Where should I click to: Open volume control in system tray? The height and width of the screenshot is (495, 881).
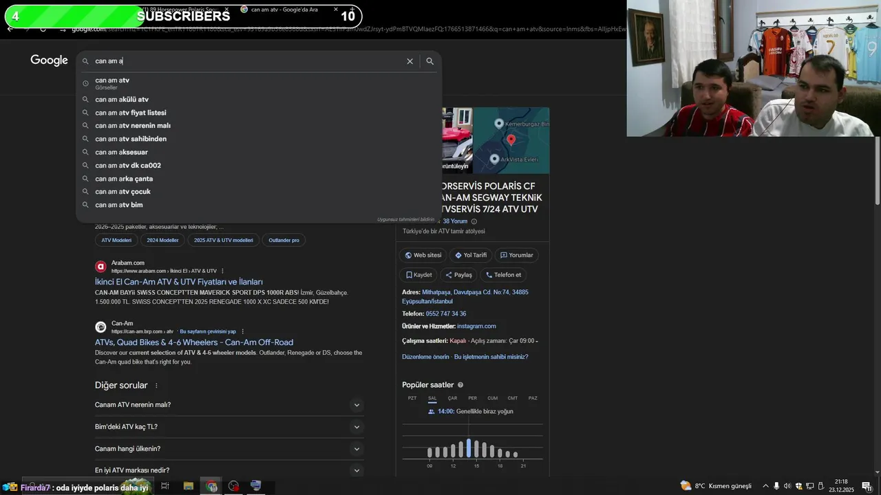[787, 486]
